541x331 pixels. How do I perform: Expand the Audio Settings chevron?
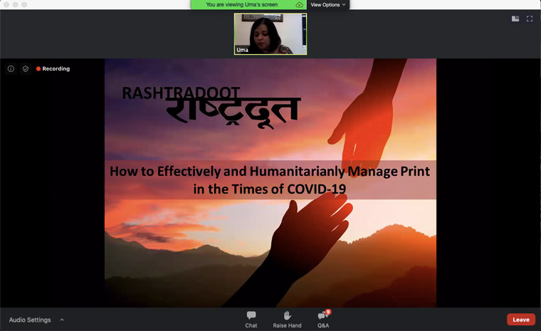pos(62,320)
